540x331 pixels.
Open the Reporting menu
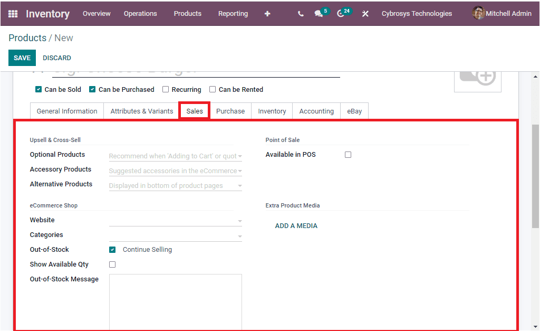[x=233, y=13]
